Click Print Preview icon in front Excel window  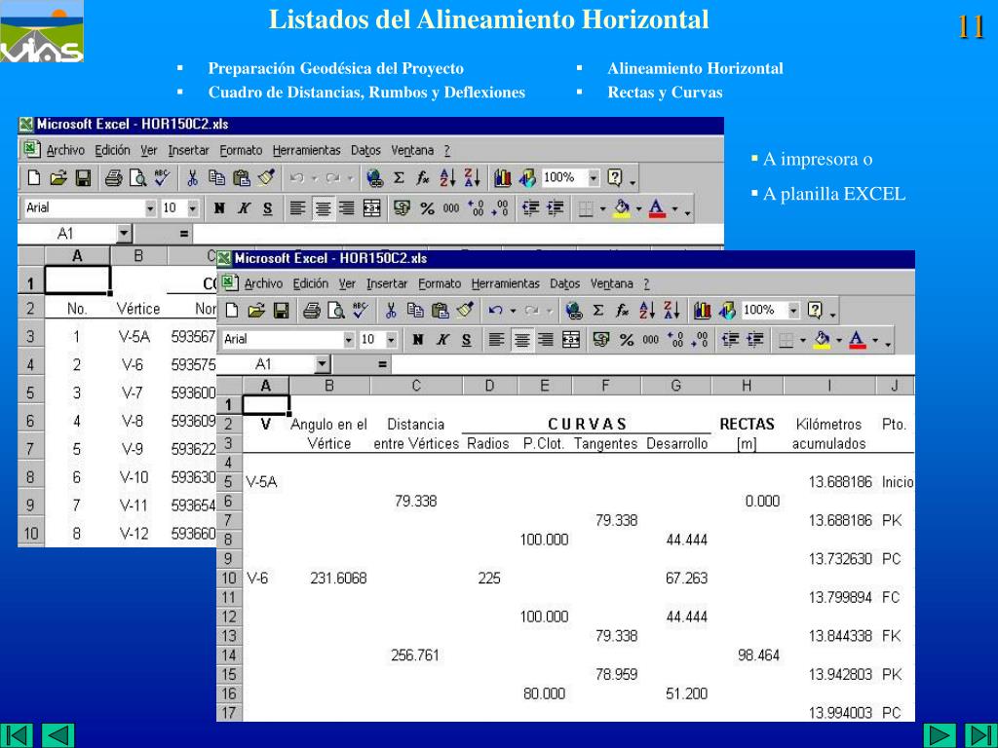pyautogui.click(x=335, y=311)
